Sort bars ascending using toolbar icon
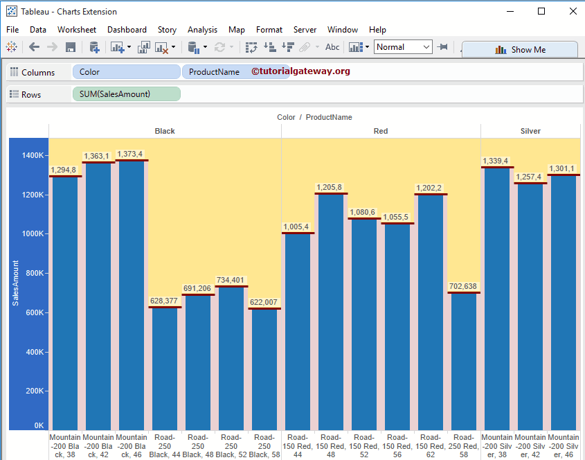 point(270,47)
